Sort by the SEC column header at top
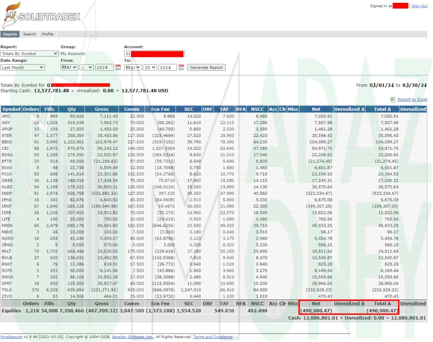 point(188,109)
